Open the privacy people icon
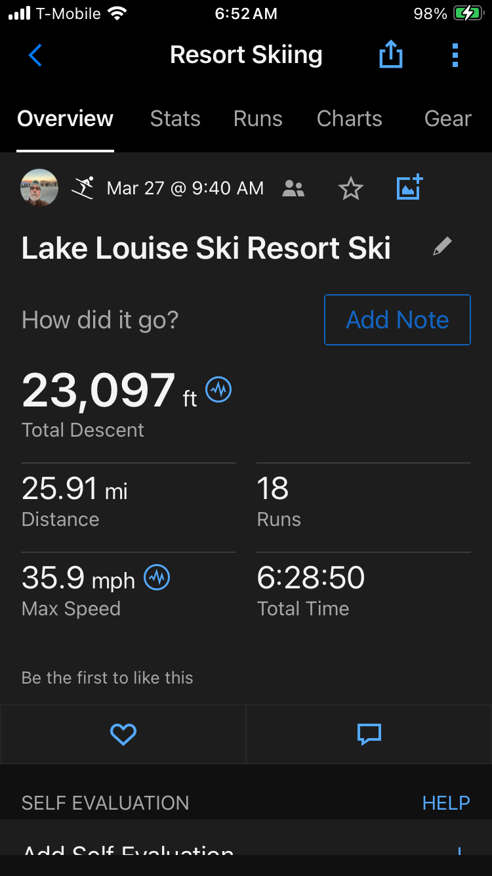The width and height of the screenshot is (492, 876). tap(293, 189)
